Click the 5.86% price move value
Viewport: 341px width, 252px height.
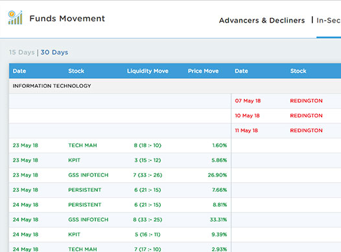coord(219,160)
